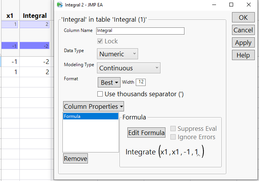Viewport: 259px width, 181px height.
Task: Toggle the Lock checkbox
Action: (x=100, y=41)
